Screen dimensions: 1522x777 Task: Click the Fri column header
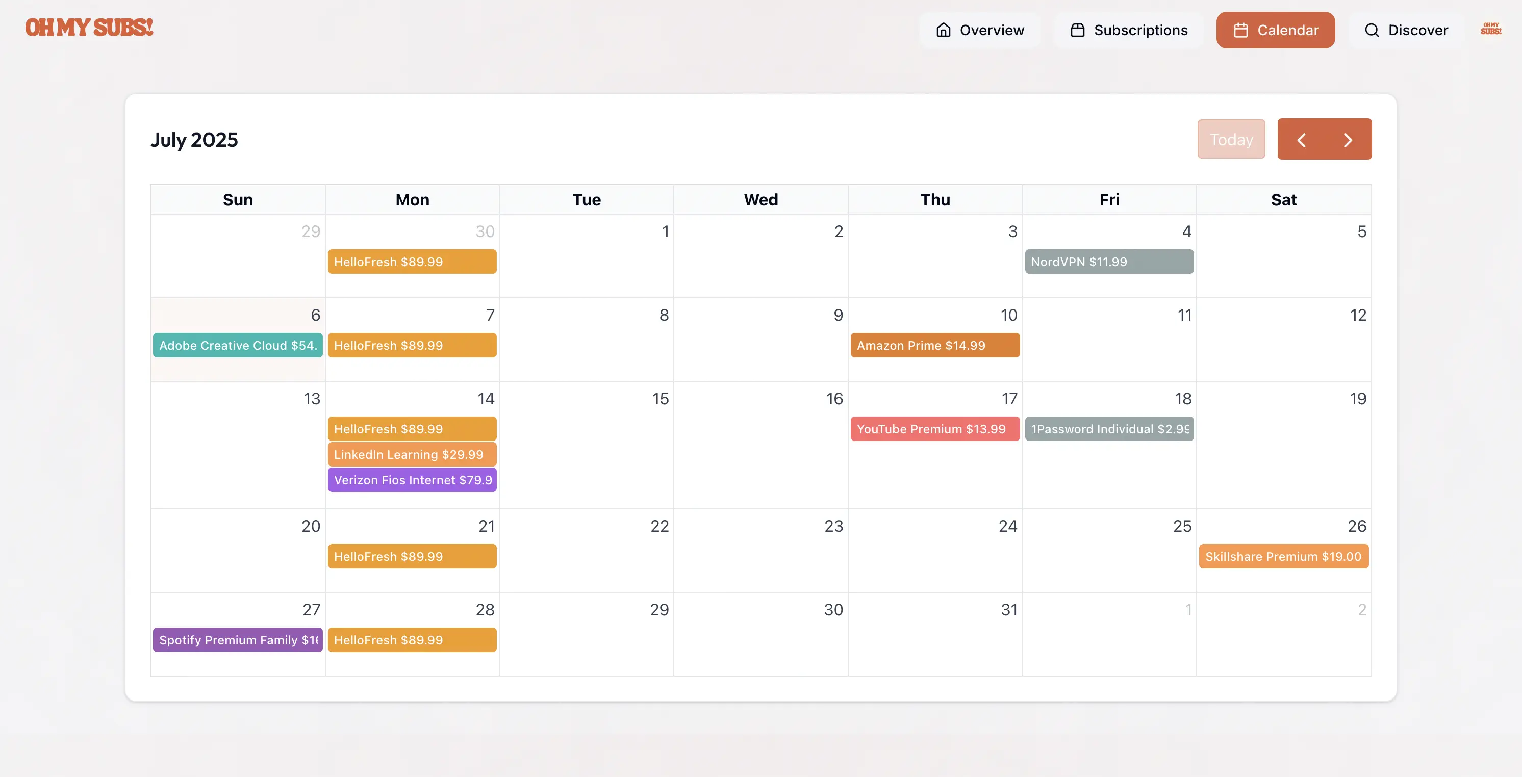point(1109,199)
